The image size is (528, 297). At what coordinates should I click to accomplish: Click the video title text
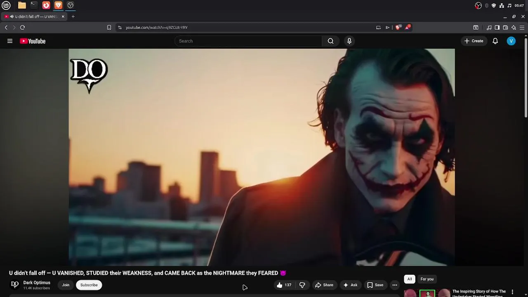point(148,273)
